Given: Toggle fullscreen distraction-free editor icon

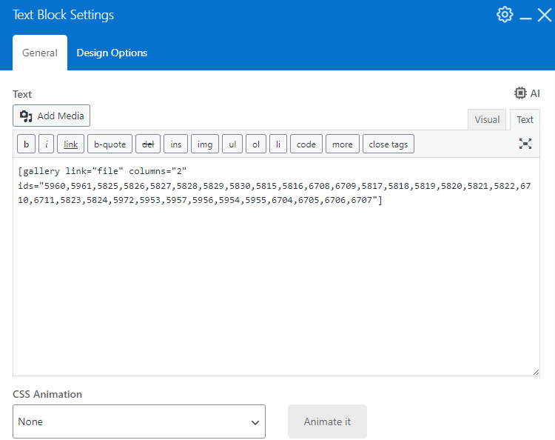Looking at the screenshot, I should (x=525, y=144).
